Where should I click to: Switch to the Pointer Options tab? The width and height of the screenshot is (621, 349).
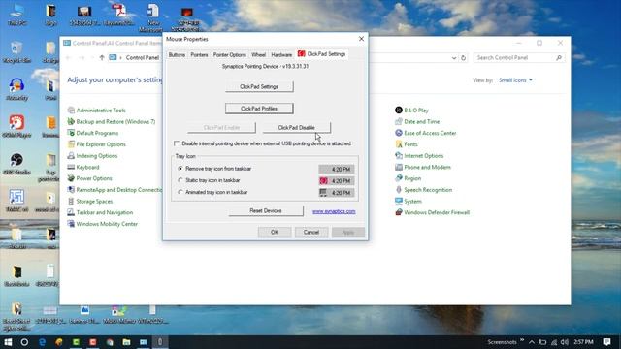[x=230, y=55]
